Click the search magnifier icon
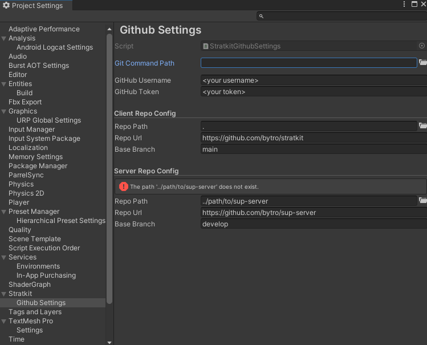The width and height of the screenshot is (427, 345). [261, 17]
